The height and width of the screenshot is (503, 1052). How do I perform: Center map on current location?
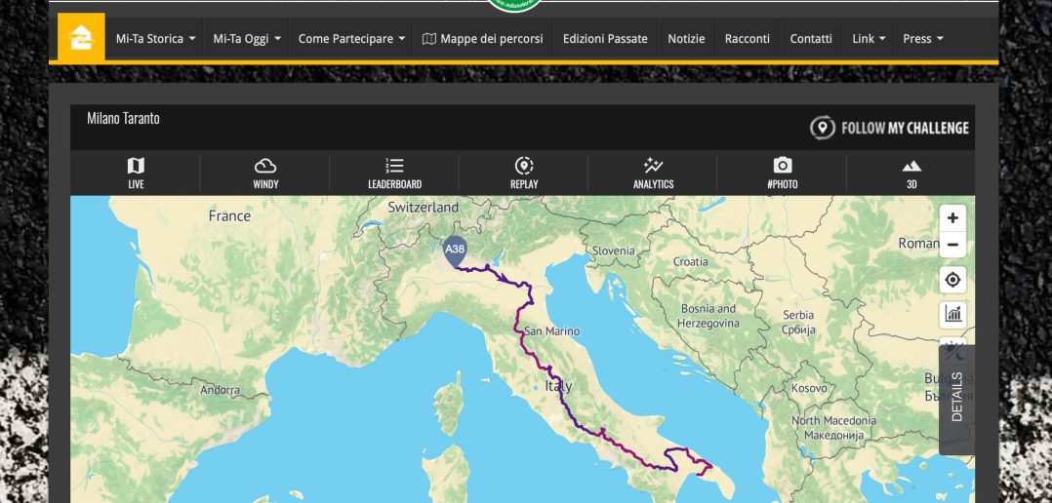952,281
